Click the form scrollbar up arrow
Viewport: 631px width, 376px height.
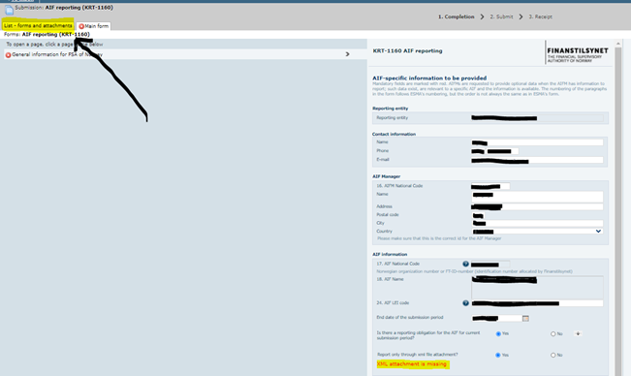pyautogui.click(x=618, y=44)
